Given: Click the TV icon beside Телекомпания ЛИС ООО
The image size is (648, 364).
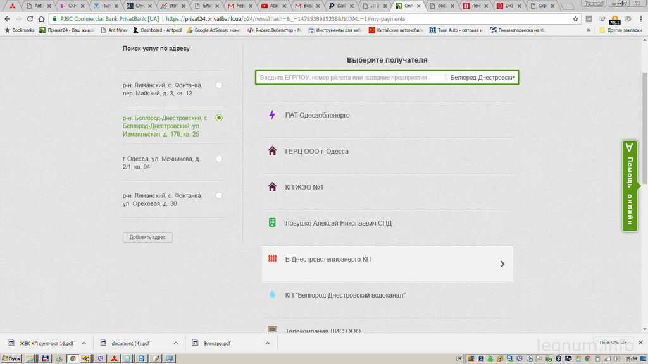Looking at the screenshot, I should tap(272, 329).
